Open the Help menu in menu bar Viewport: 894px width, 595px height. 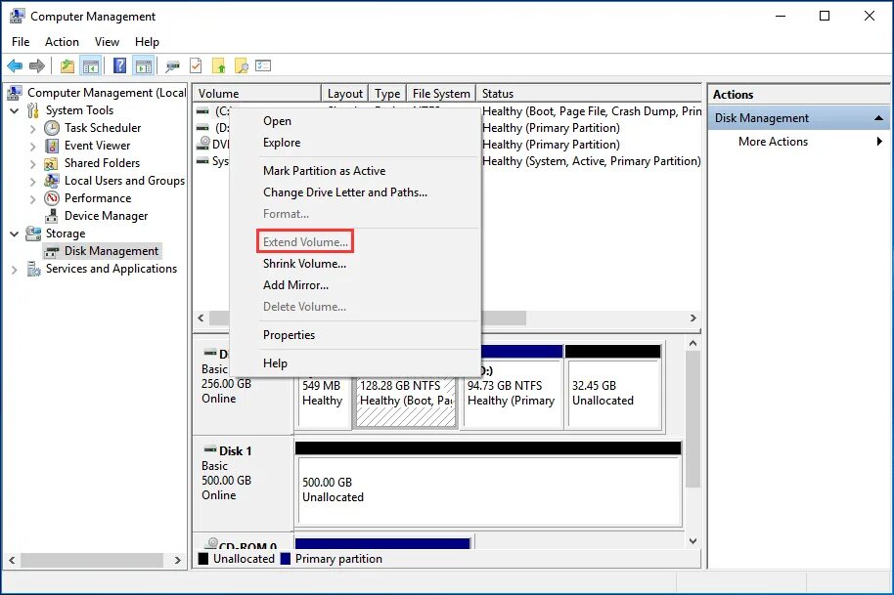click(x=147, y=42)
